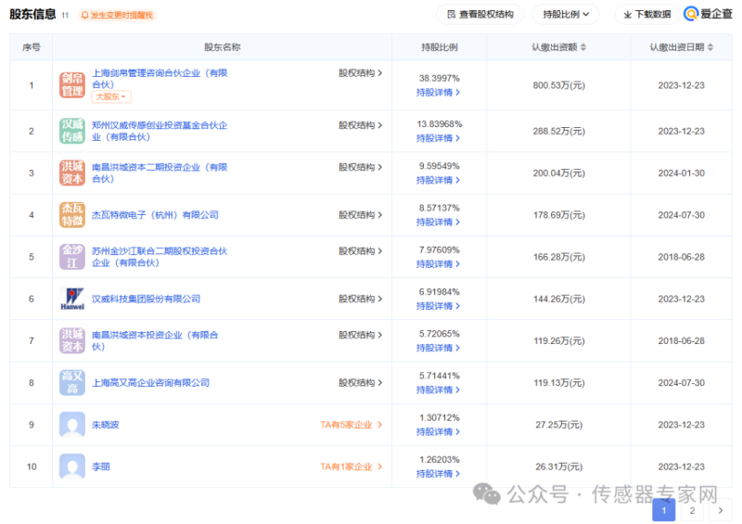Click next page arrow
Viewport: 742px width, 524px height.
[721, 510]
